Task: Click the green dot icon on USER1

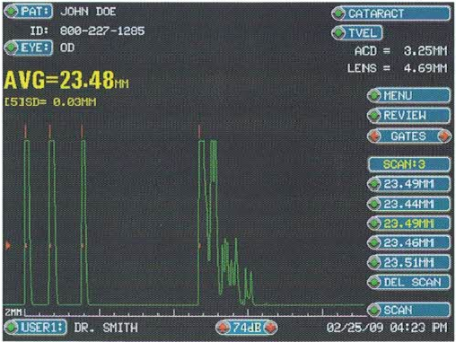Action: (12, 328)
